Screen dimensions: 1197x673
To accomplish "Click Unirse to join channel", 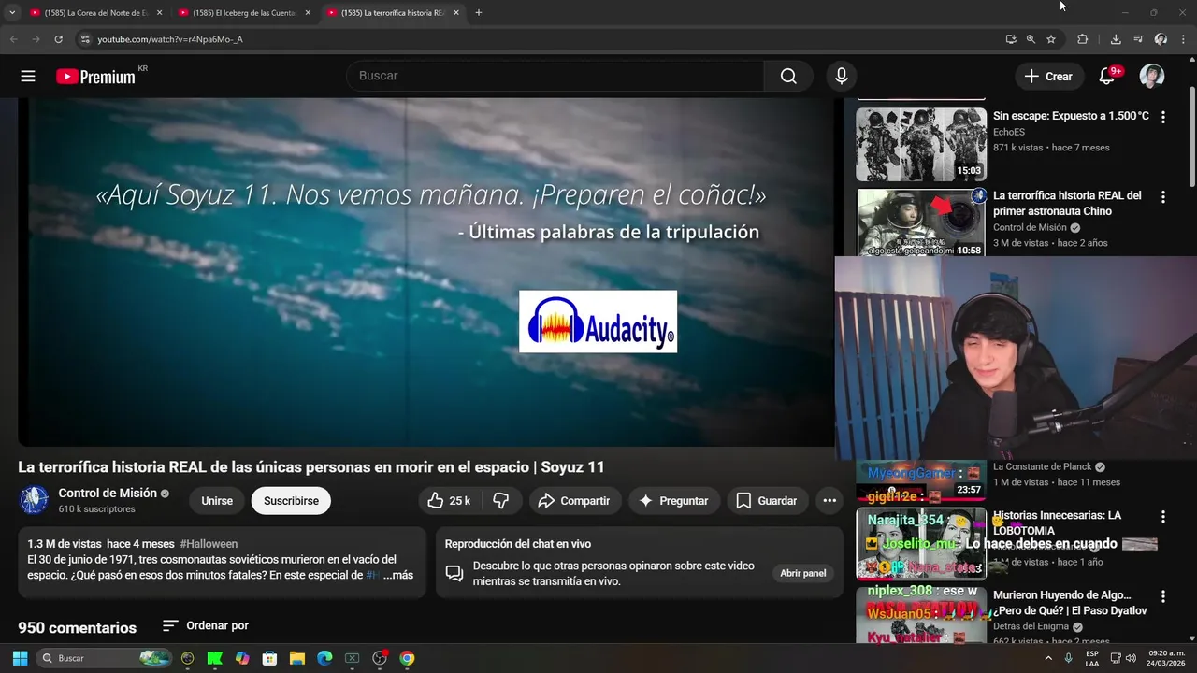I will 217,501.
